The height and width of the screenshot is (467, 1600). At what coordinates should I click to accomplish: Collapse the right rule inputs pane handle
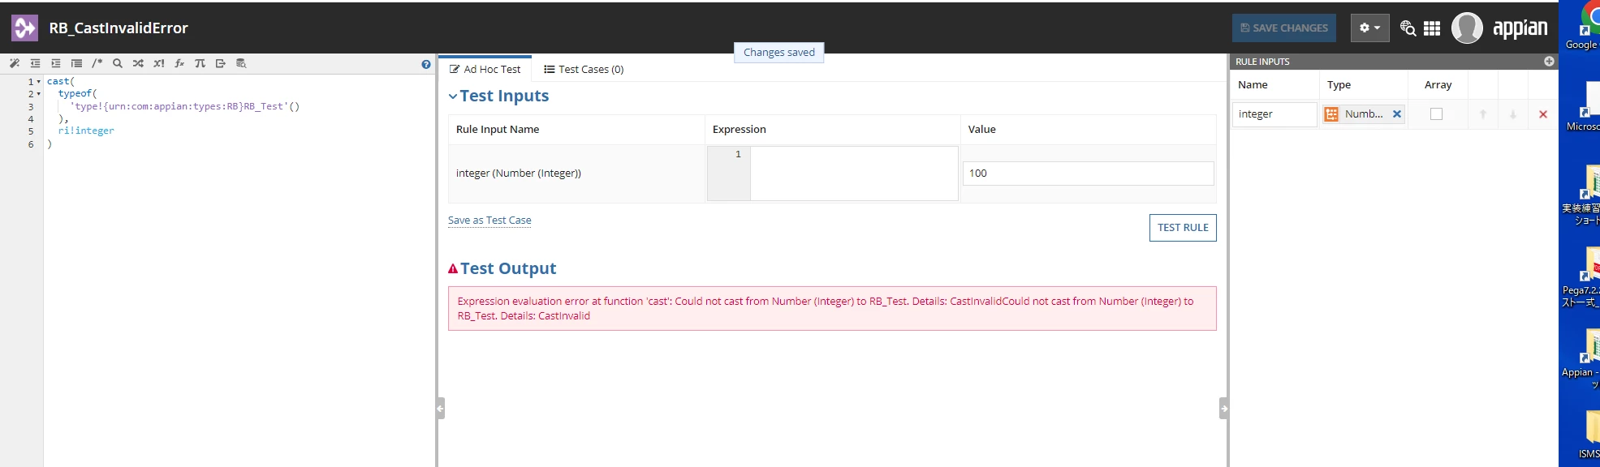tap(1223, 408)
